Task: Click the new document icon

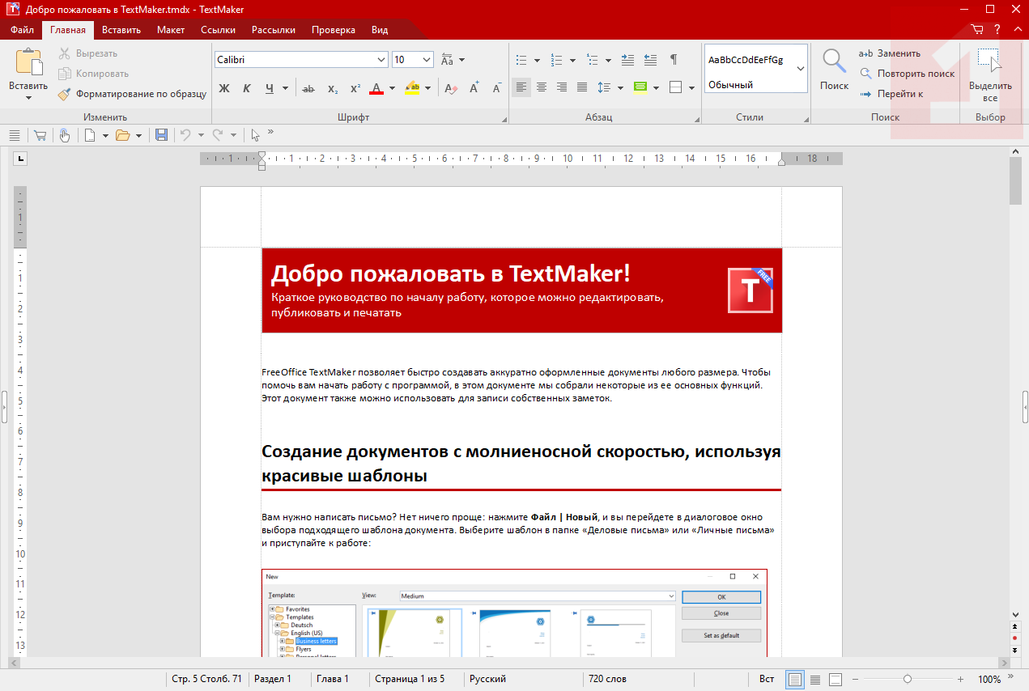Action: click(90, 135)
